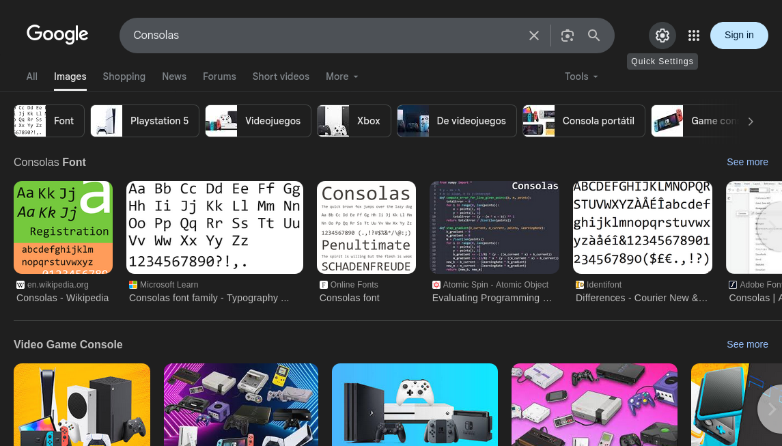Viewport: 782px width, 446px height.
Task: Open search by image camera icon
Action: pos(567,36)
